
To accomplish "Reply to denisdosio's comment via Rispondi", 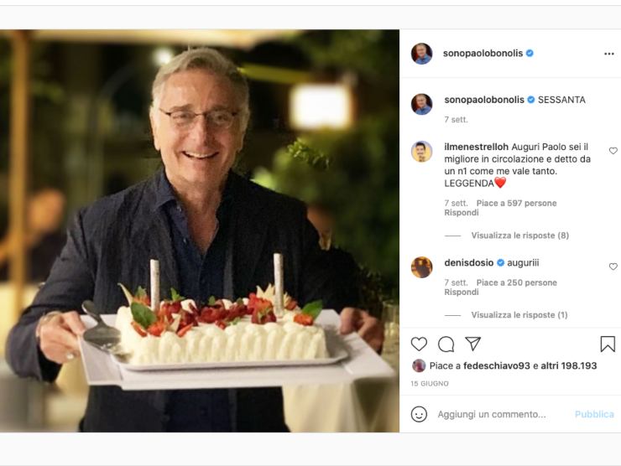I will click(462, 293).
